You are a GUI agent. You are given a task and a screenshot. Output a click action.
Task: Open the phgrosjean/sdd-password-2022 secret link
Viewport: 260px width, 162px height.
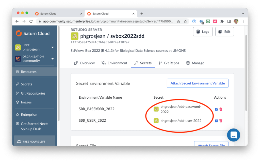point(181,109)
